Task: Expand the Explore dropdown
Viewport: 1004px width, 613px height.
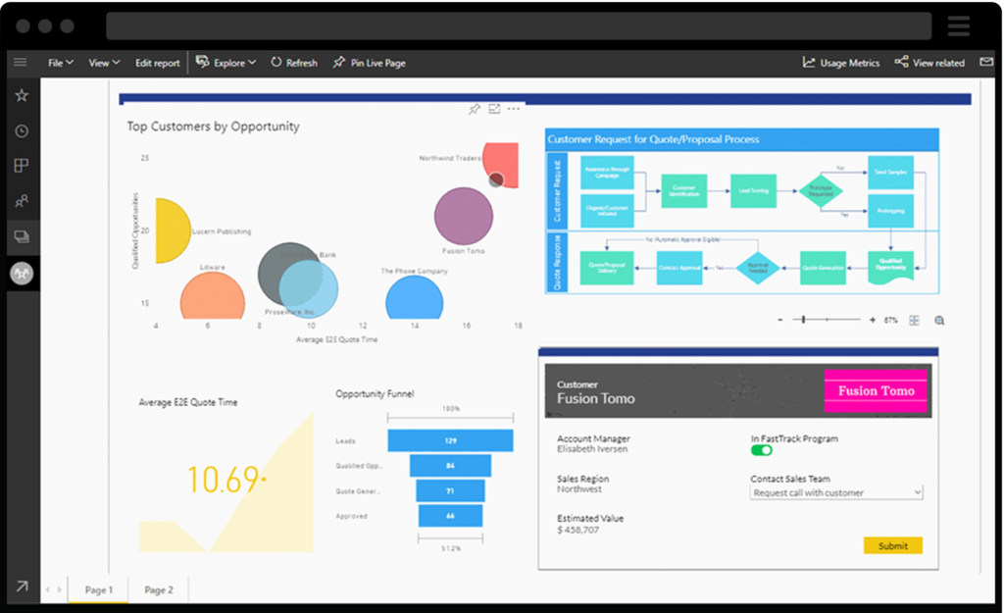Action: click(x=226, y=63)
